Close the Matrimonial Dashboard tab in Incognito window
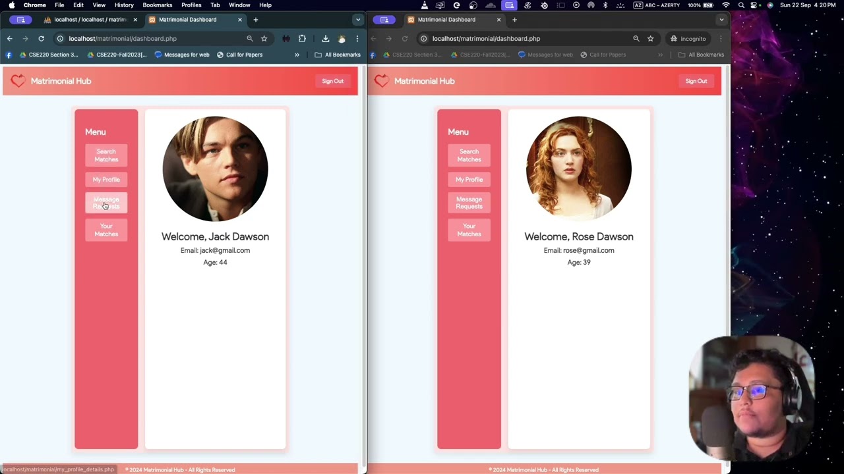 (x=498, y=20)
